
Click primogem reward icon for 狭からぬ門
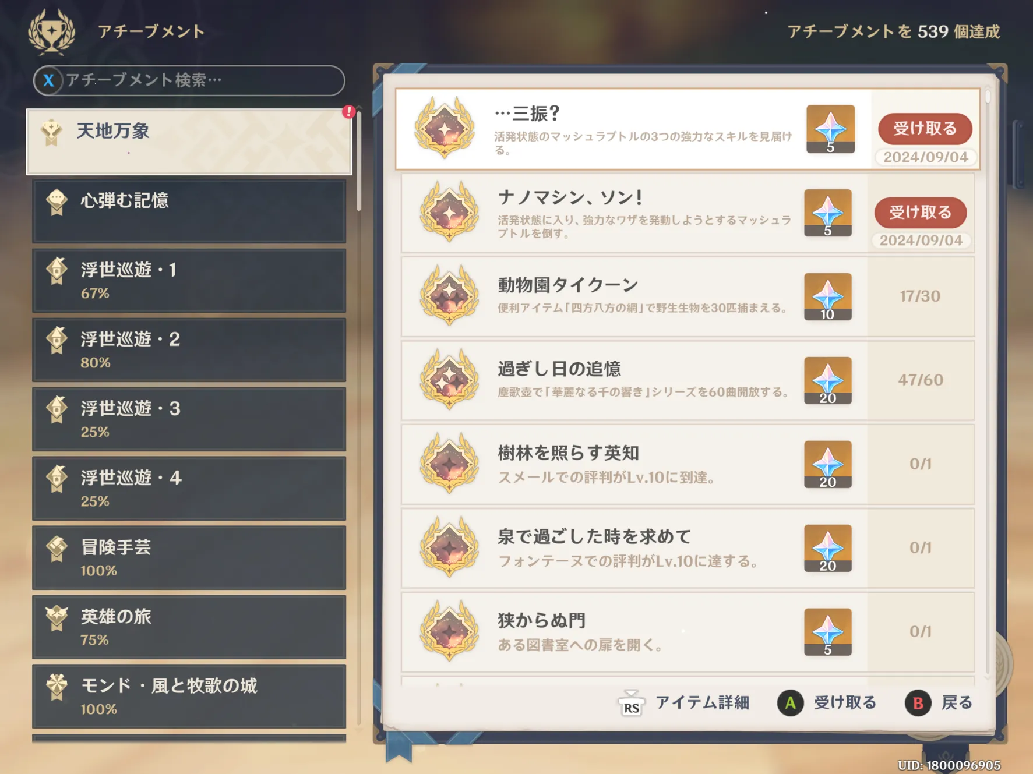pos(827,632)
